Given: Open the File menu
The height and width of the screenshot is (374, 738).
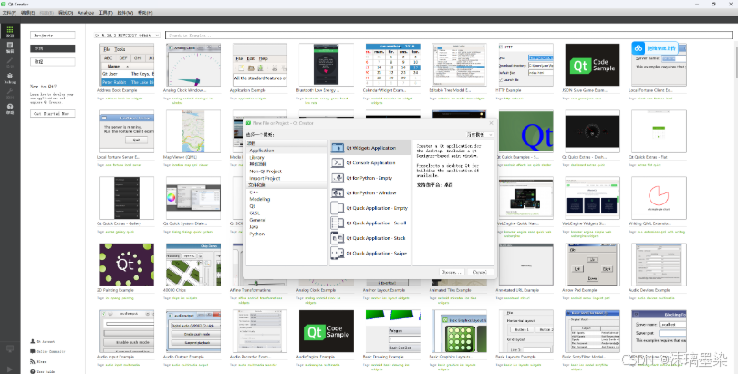Looking at the screenshot, I should click(x=9, y=13).
